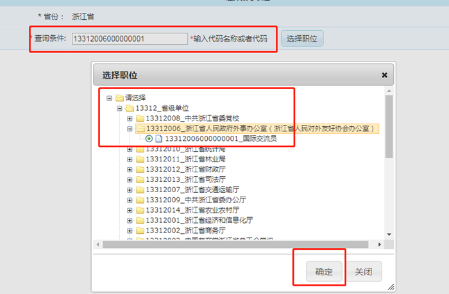Click the horizontal scrollbar thumb
449x294 pixels.
click(235, 245)
